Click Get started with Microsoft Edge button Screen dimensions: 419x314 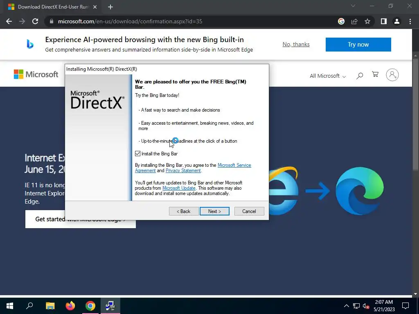pyautogui.click(x=81, y=219)
